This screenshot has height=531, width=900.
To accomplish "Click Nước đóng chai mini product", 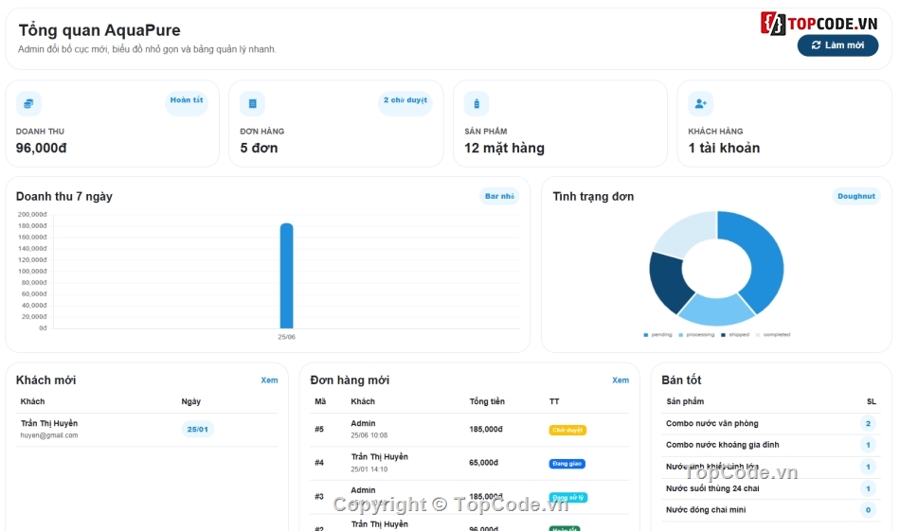I will (x=706, y=510).
